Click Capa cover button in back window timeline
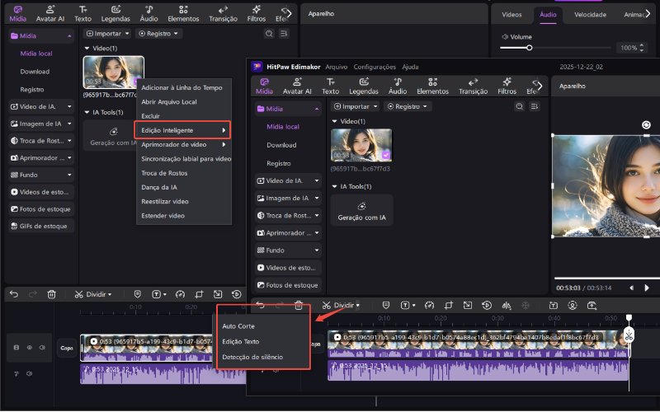 67,348
